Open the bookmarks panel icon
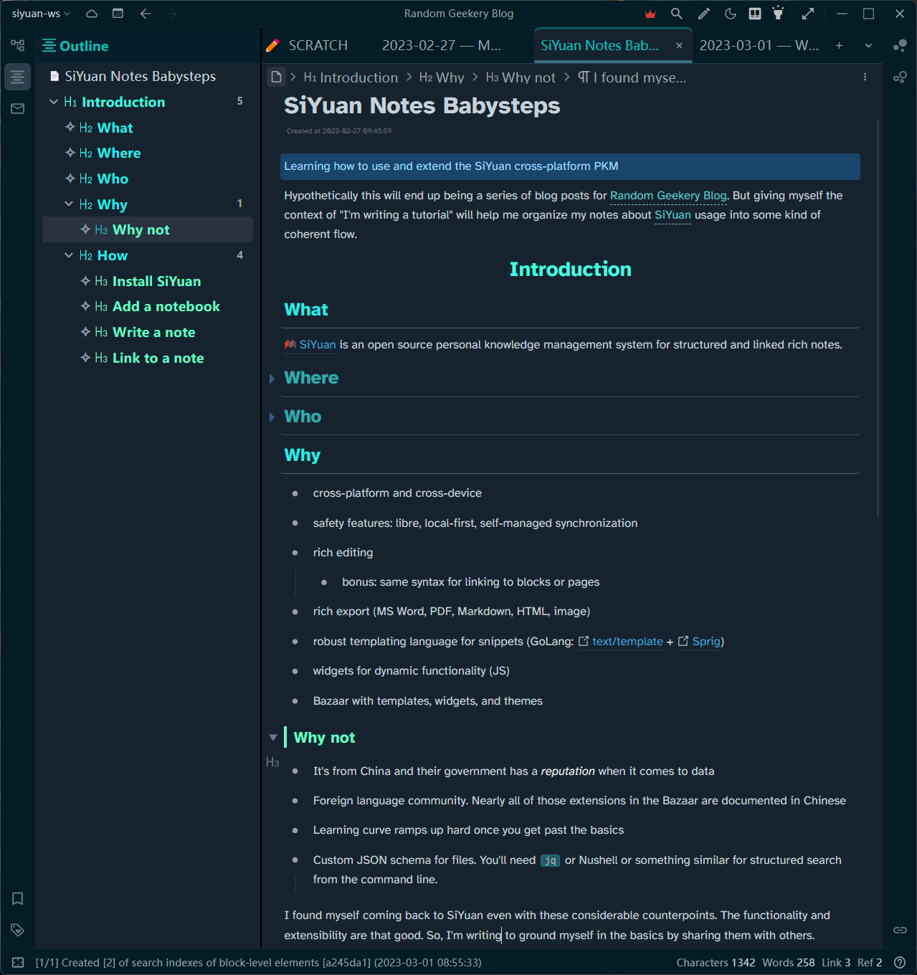This screenshot has height=975, width=917. tap(18, 898)
